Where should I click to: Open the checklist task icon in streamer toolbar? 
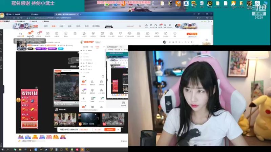pyautogui.click(x=57, y=33)
